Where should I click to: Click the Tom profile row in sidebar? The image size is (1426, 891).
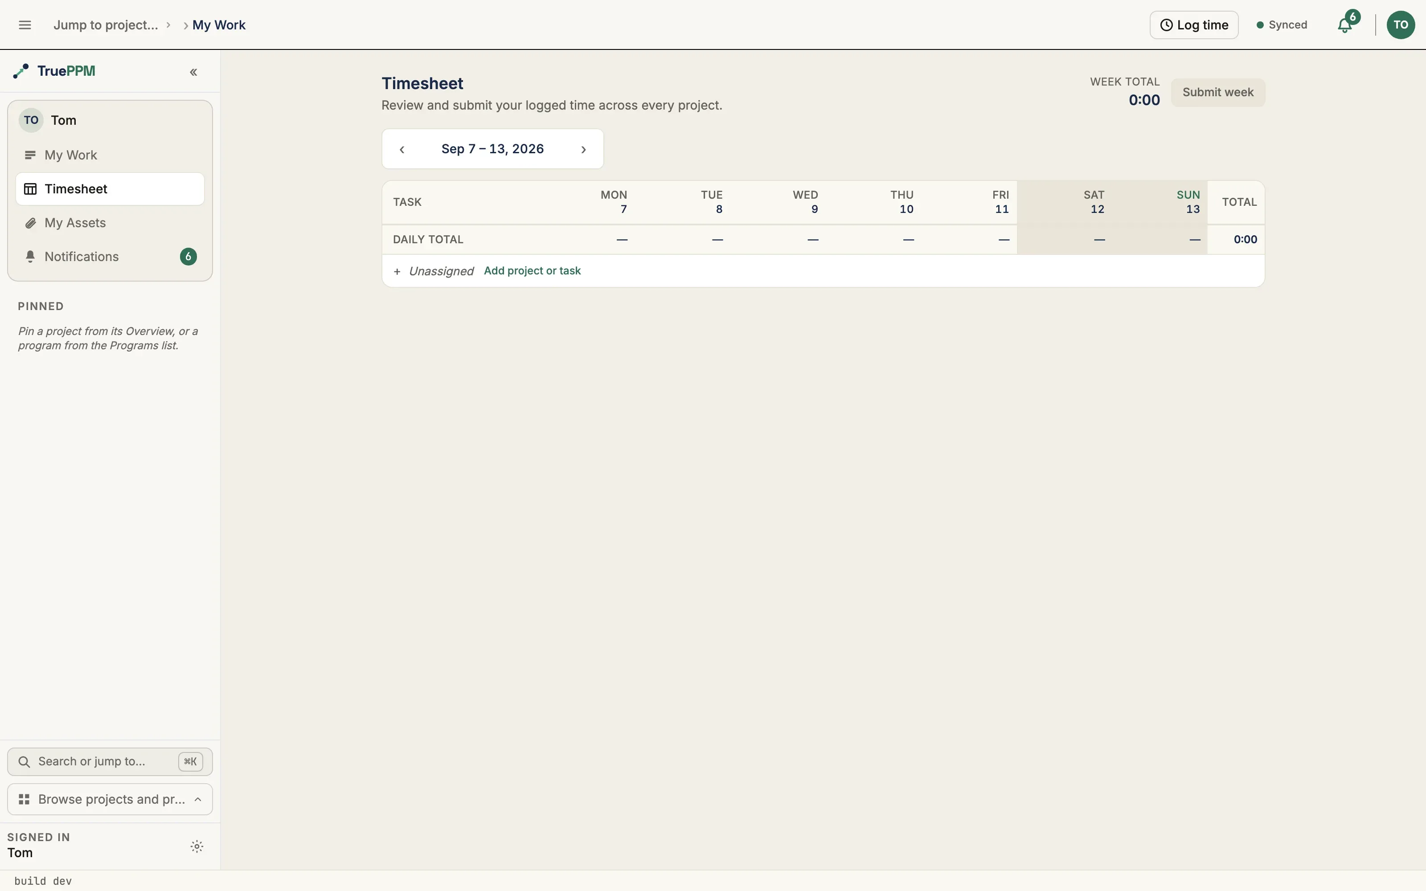(110, 120)
